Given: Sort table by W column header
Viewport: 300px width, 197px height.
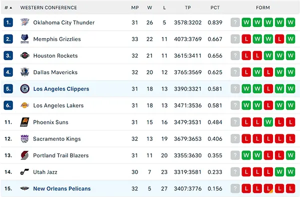Looking at the screenshot, I should [149, 8].
